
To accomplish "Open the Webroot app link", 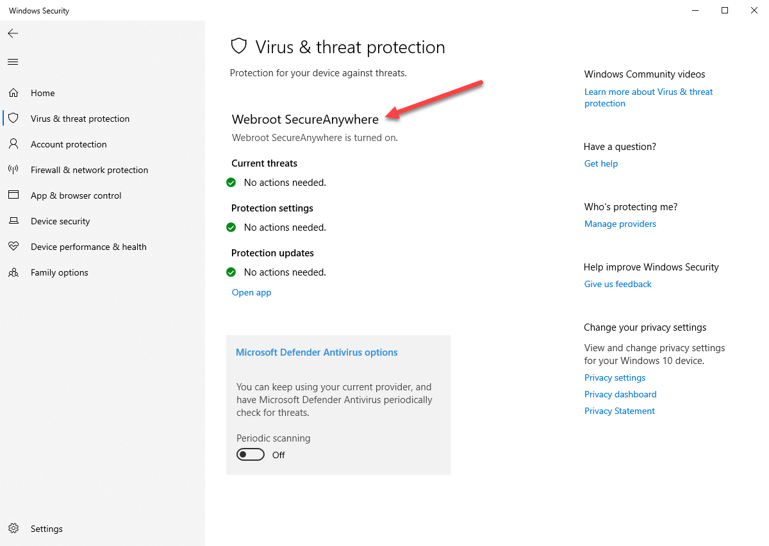I will pyautogui.click(x=251, y=292).
